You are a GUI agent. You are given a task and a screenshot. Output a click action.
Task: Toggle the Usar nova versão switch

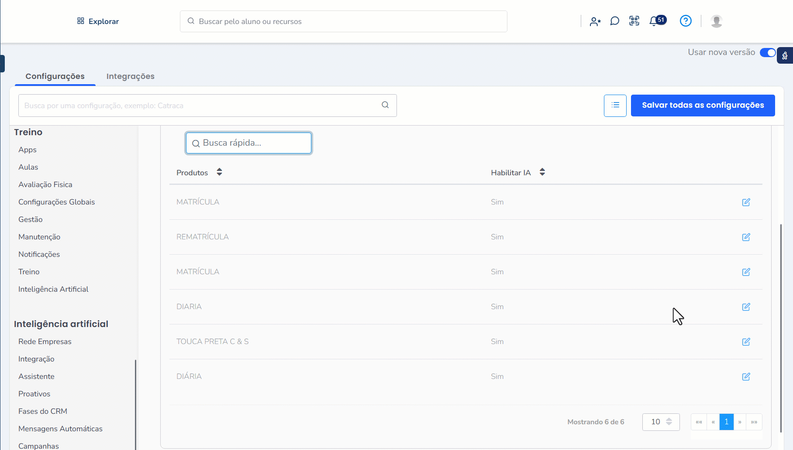click(767, 53)
